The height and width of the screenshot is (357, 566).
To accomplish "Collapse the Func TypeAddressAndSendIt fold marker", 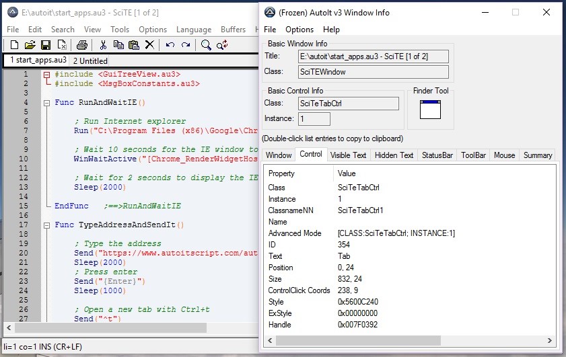I will pos(46,225).
